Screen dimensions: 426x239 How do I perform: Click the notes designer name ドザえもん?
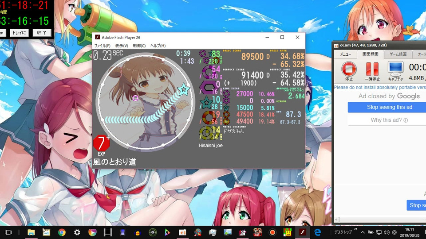click(x=234, y=131)
